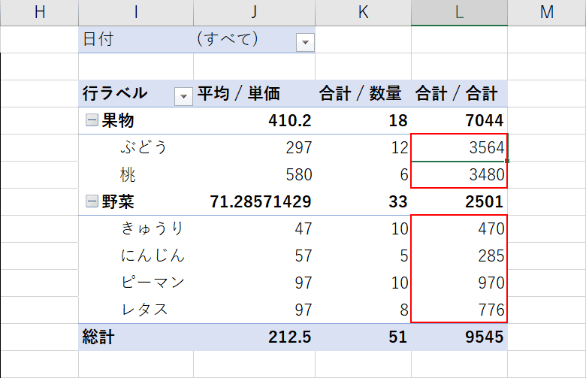Image resolution: width=586 pixels, height=378 pixels.
Task: Click the 日付 label cell
Action: 136,40
